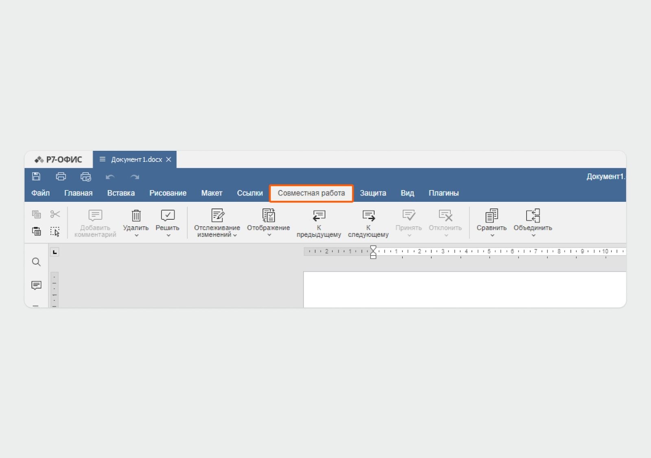The width and height of the screenshot is (651, 458).
Task: Click the Удалить trash can icon
Action: click(136, 215)
